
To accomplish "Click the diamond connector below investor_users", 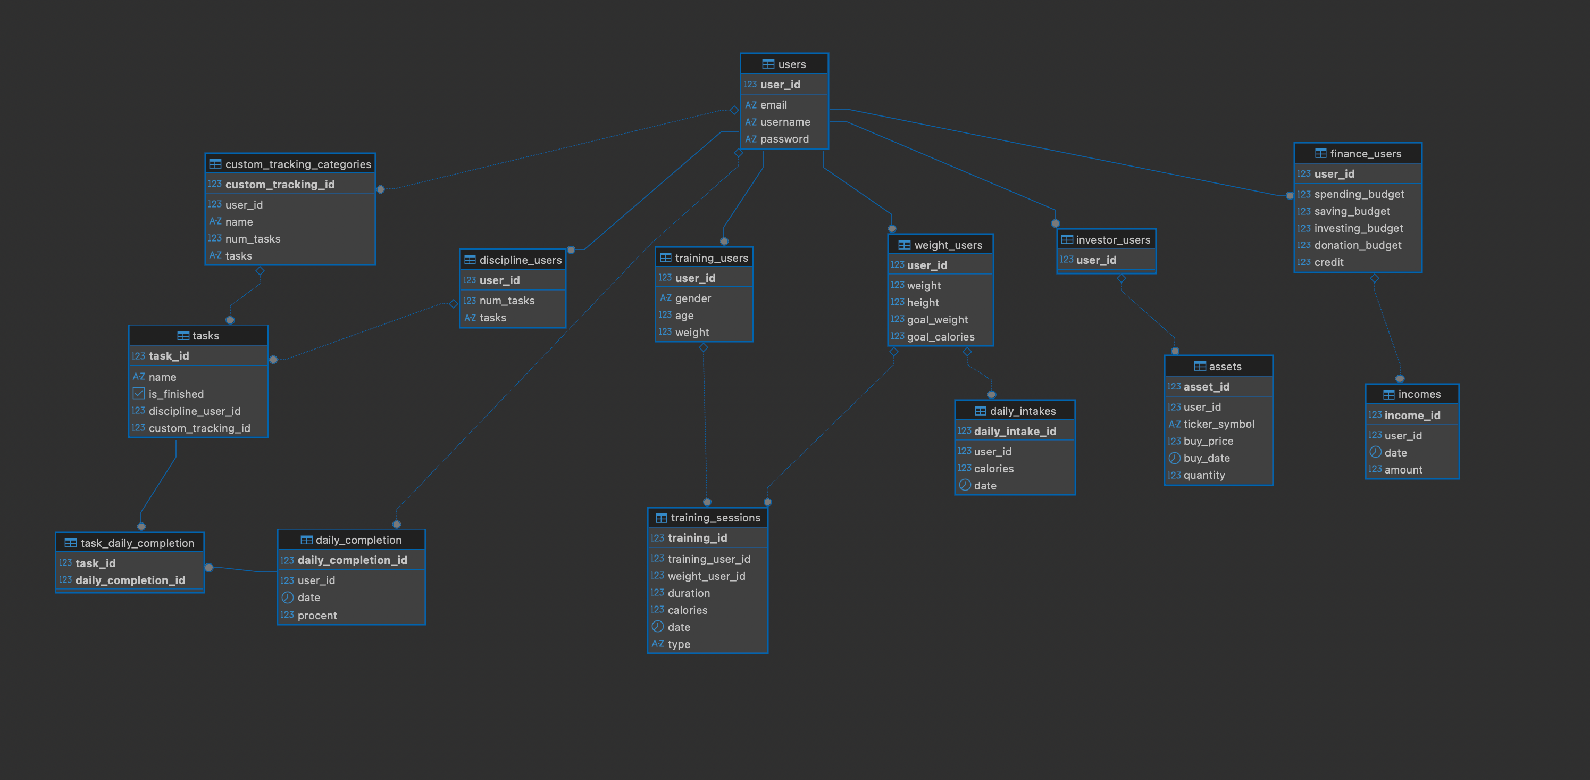I will [1122, 278].
